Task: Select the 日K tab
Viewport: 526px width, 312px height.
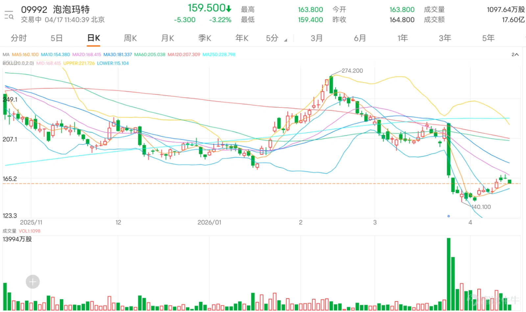Action: [x=94, y=38]
